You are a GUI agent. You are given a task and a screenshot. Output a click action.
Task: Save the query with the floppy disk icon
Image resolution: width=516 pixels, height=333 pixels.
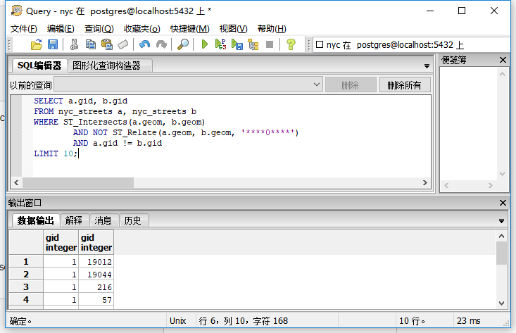coord(53,44)
